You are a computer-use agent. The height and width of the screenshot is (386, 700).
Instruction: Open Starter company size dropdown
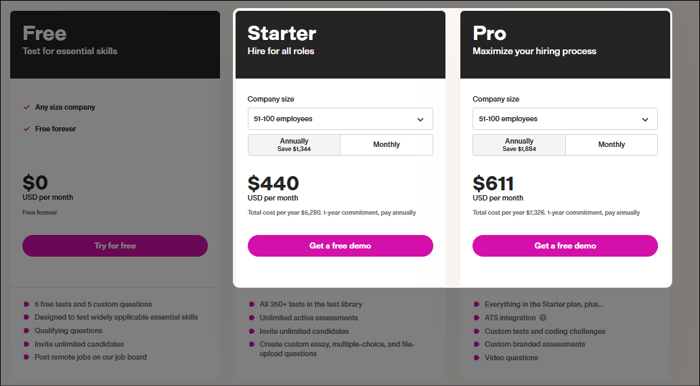tap(340, 119)
